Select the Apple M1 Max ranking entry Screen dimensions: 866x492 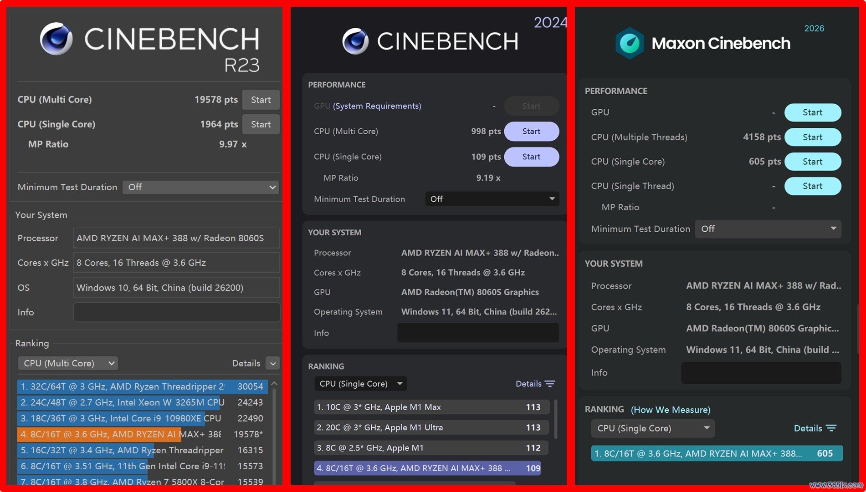coord(431,407)
